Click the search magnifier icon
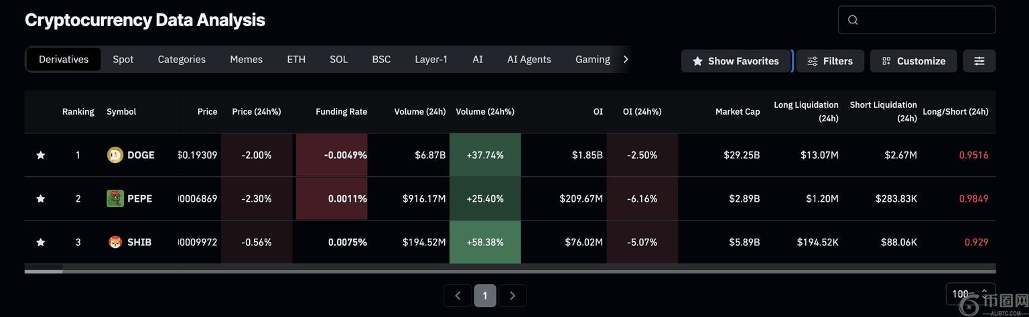Screen dimensions: 1029x317 [853, 20]
